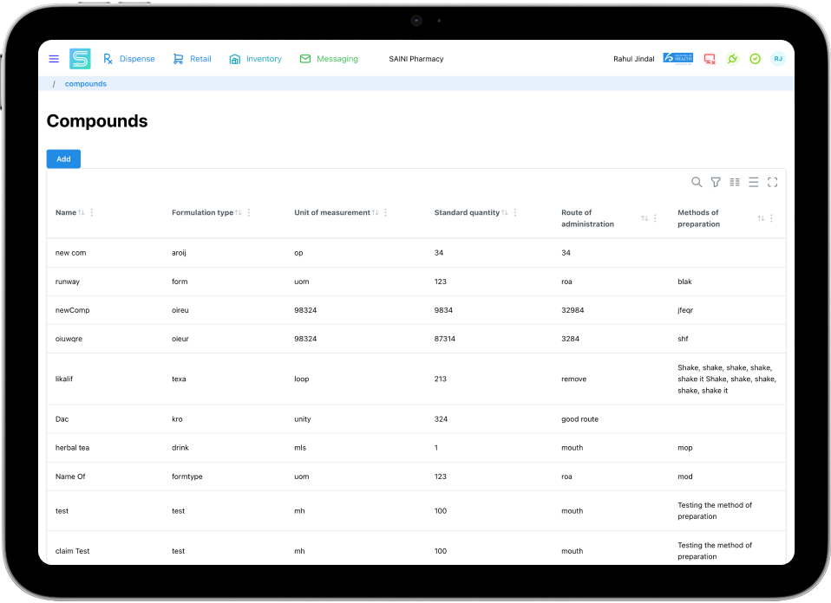Viewport: 831px width, 603px height.
Task: Sort by Route of administration column
Action: point(645,218)
